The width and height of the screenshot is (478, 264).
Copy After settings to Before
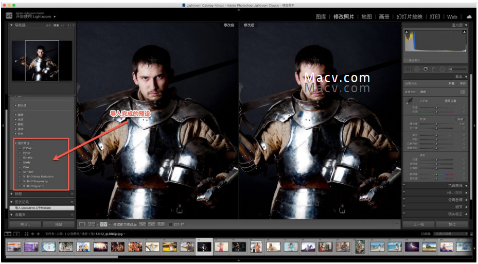[x=152, y=224]
